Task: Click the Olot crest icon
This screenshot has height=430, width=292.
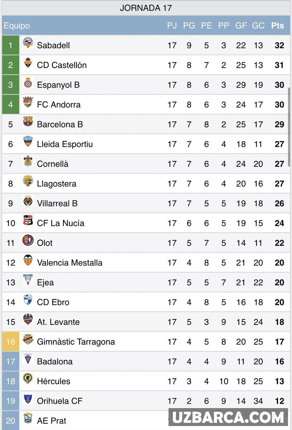Action: tap(28, 240)
